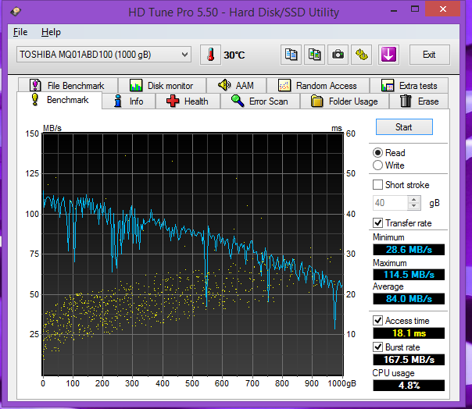Open the TOSHIBA MQ01ABD100 drive dropdown

point(104,55)
